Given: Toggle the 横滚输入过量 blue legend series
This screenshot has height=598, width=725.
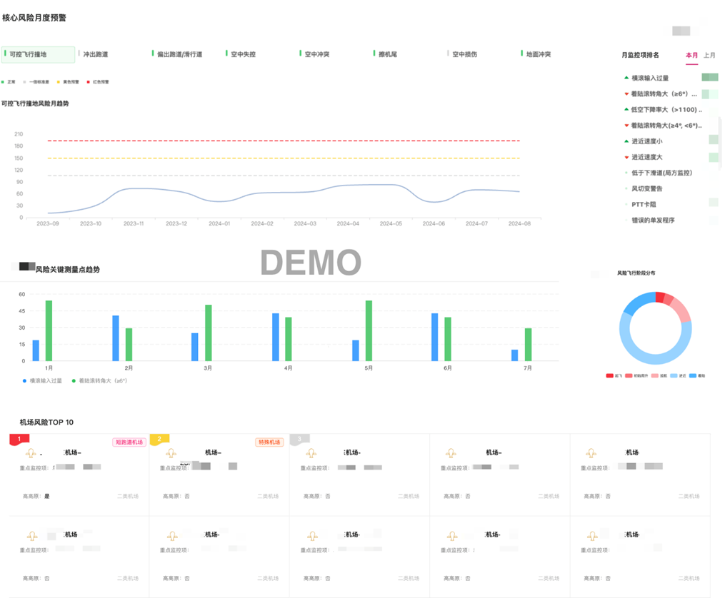Looking at the screenshot, I should (x=41, y=381).
